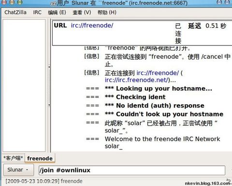Select the nickname 'solar' already in use message
This screenshot has width=232, height=186.
point(161,127)
